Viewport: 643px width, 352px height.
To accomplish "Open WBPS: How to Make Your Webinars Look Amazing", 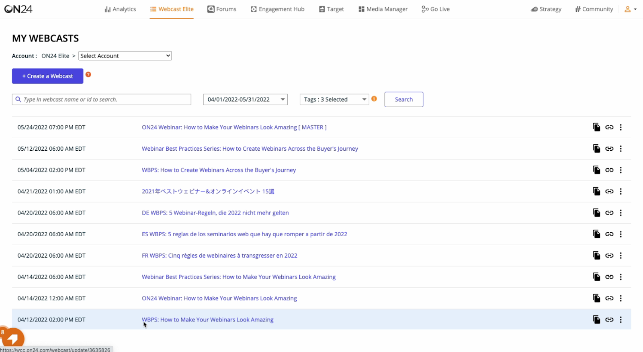I will click(208, 319).
